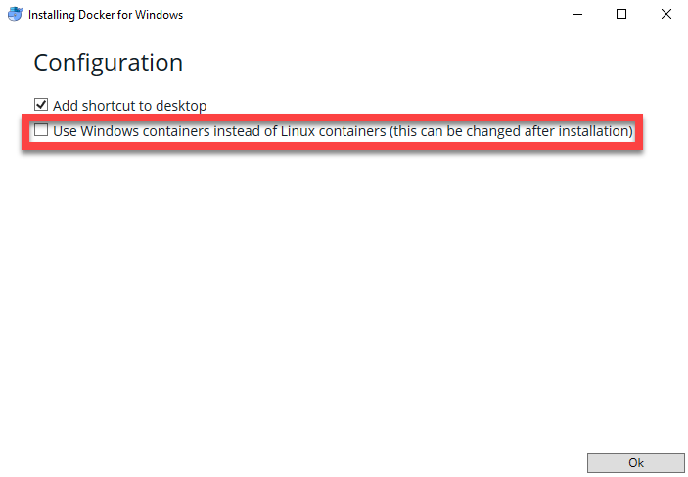688x477 pixels.
Task: Click the 'Installing Docker for Windows' title text
Action: click(106, 15)
